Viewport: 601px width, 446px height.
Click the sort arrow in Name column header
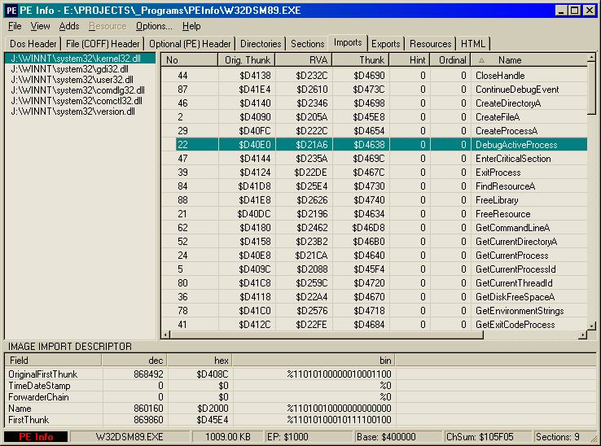coord(480,60)
